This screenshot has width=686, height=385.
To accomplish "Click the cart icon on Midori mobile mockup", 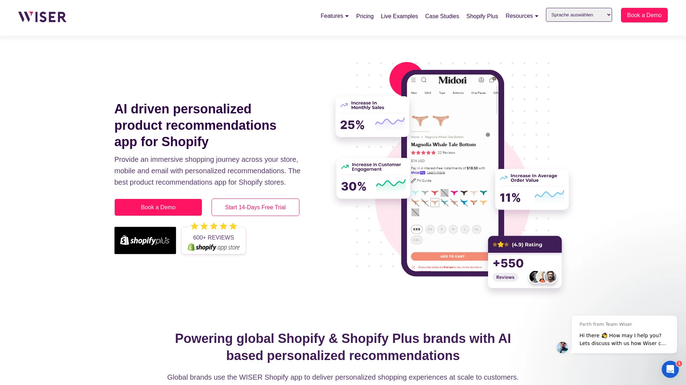I will point(492,80).
